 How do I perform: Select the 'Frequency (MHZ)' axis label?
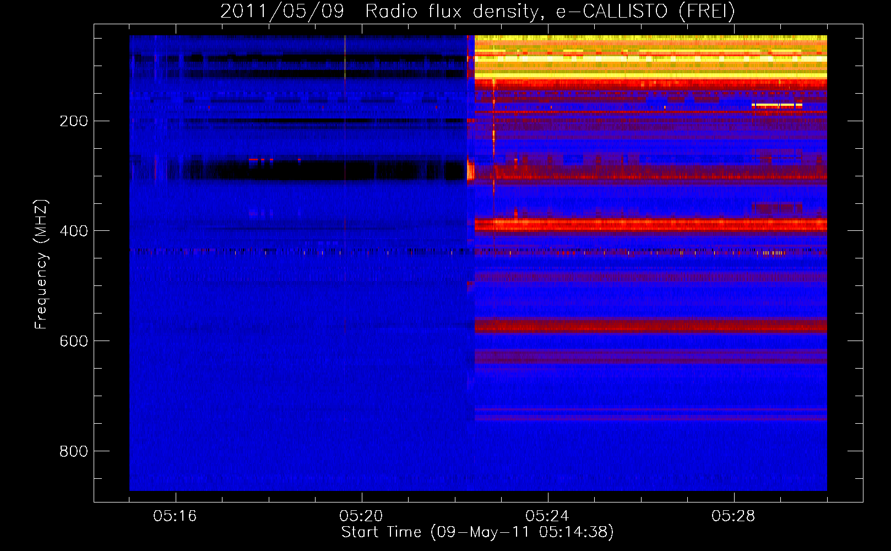pos(41,264)
